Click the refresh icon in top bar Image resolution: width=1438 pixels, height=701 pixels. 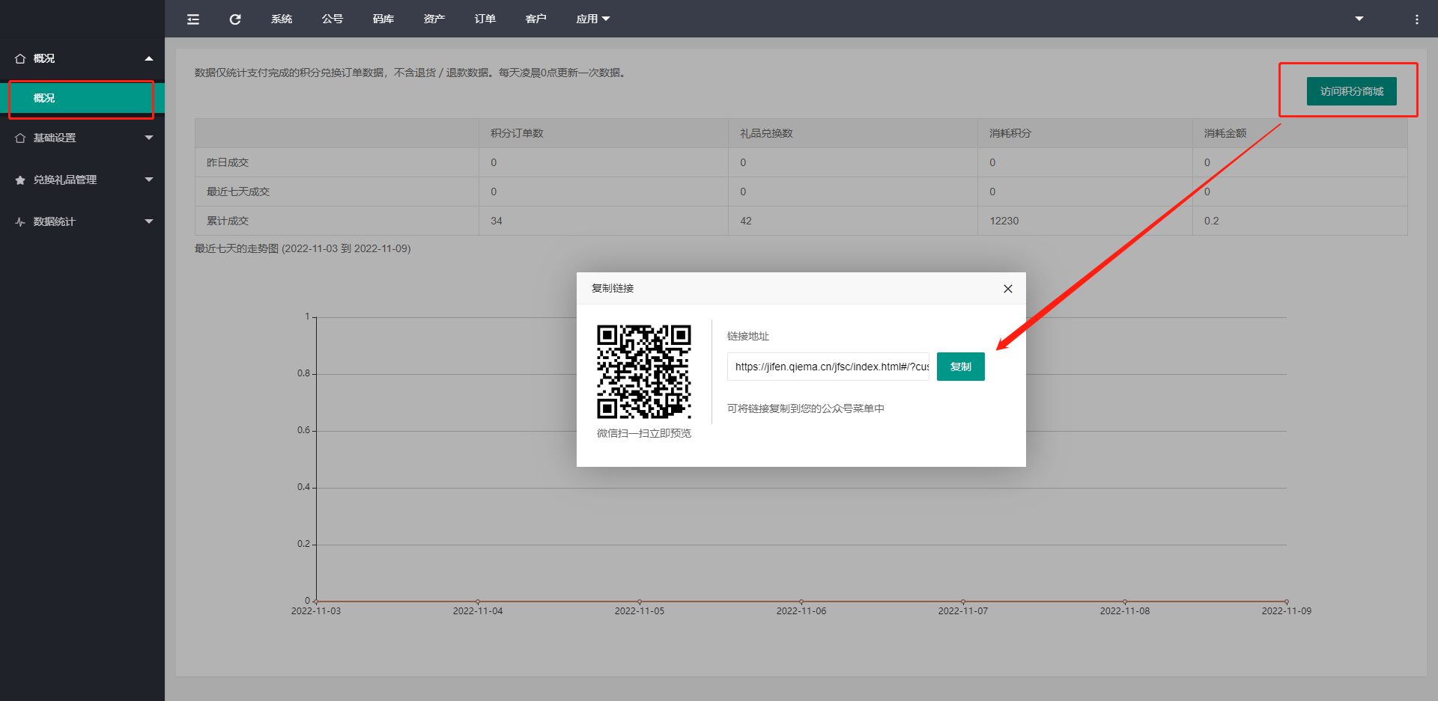click(x=235, y=19)
